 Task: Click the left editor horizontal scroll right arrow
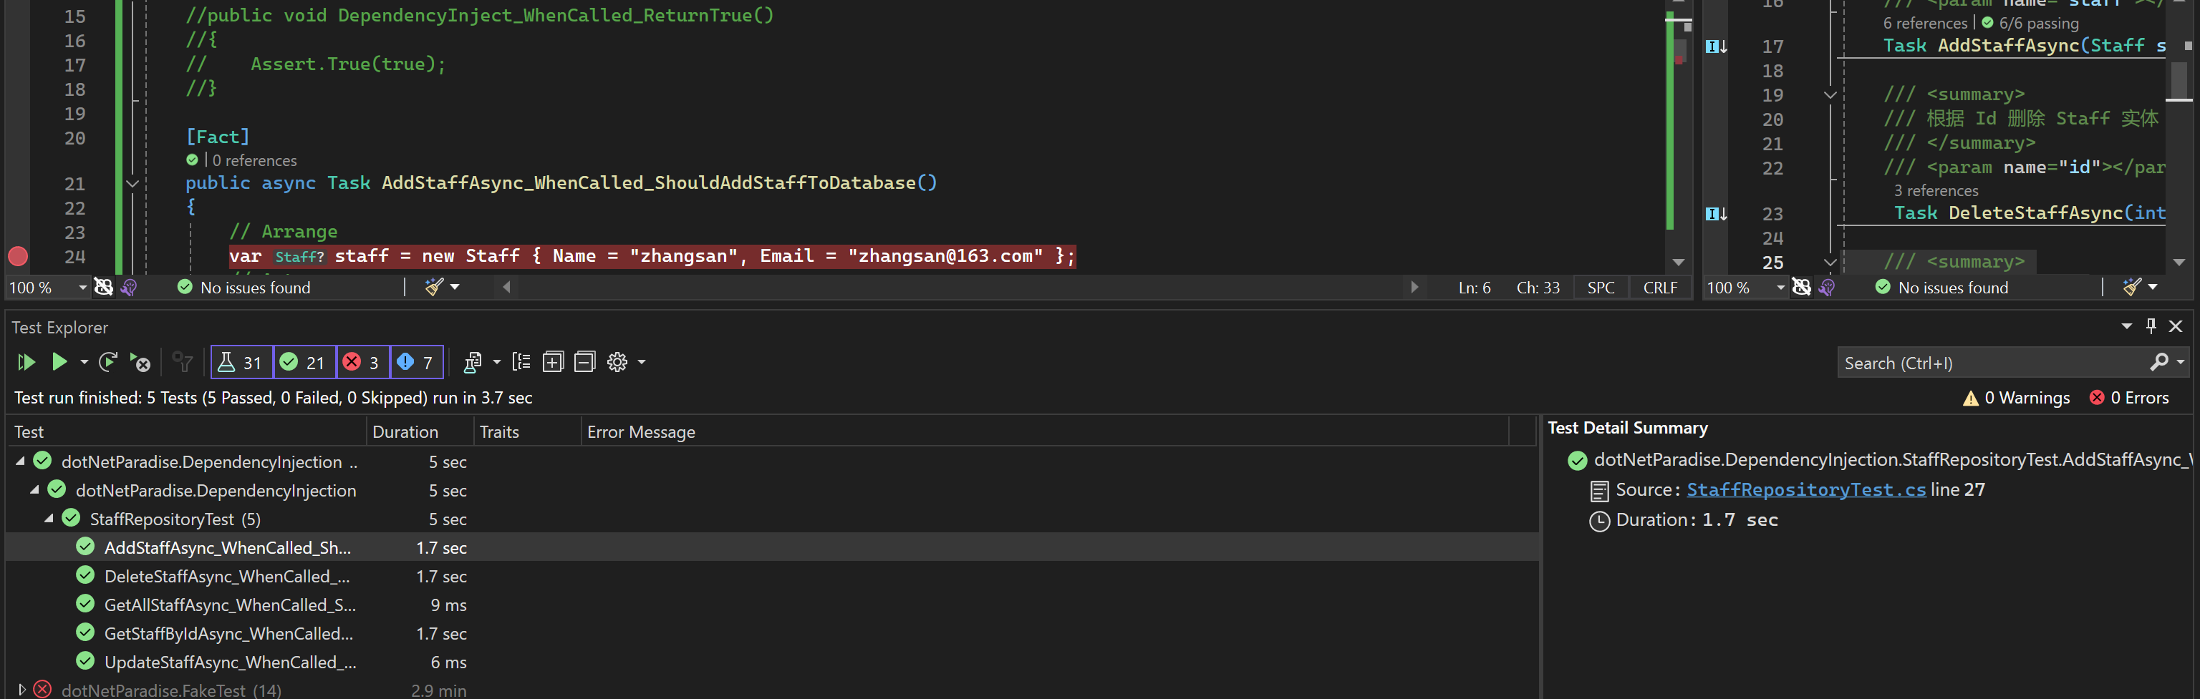pos(1414,287)
